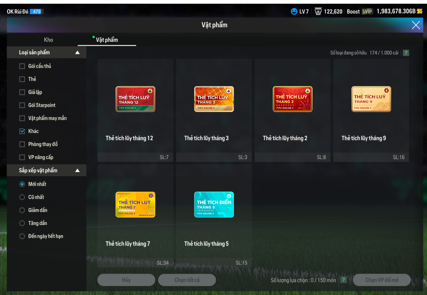
Task: Click the Thẻ tích lũy tháng 12 card icon
Action: pyautogui.click(x=135, y=99)
